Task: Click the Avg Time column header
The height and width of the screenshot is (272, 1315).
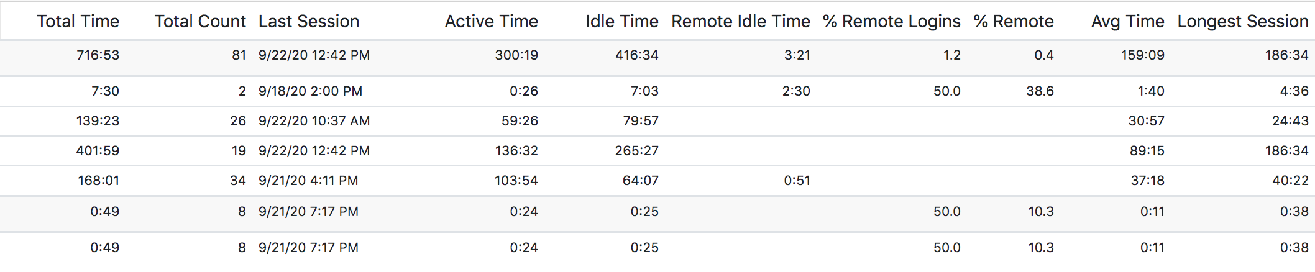Action: coord(1128,21)
